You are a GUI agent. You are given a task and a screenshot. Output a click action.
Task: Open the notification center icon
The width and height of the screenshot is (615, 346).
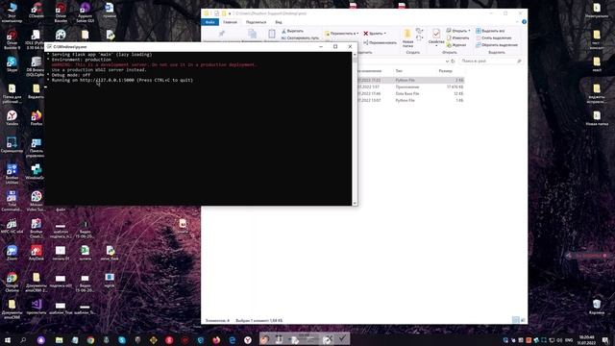pyautogui.click(x=606, y=340)
